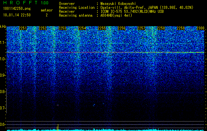Screen dimensions: 207x131
Task: Click the observer name Masayuki Kobayashi
Action: click(x=118, y=4)
